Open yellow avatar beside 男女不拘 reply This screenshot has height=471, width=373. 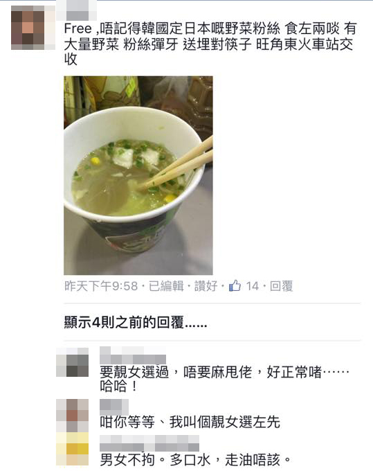point(73,449)
